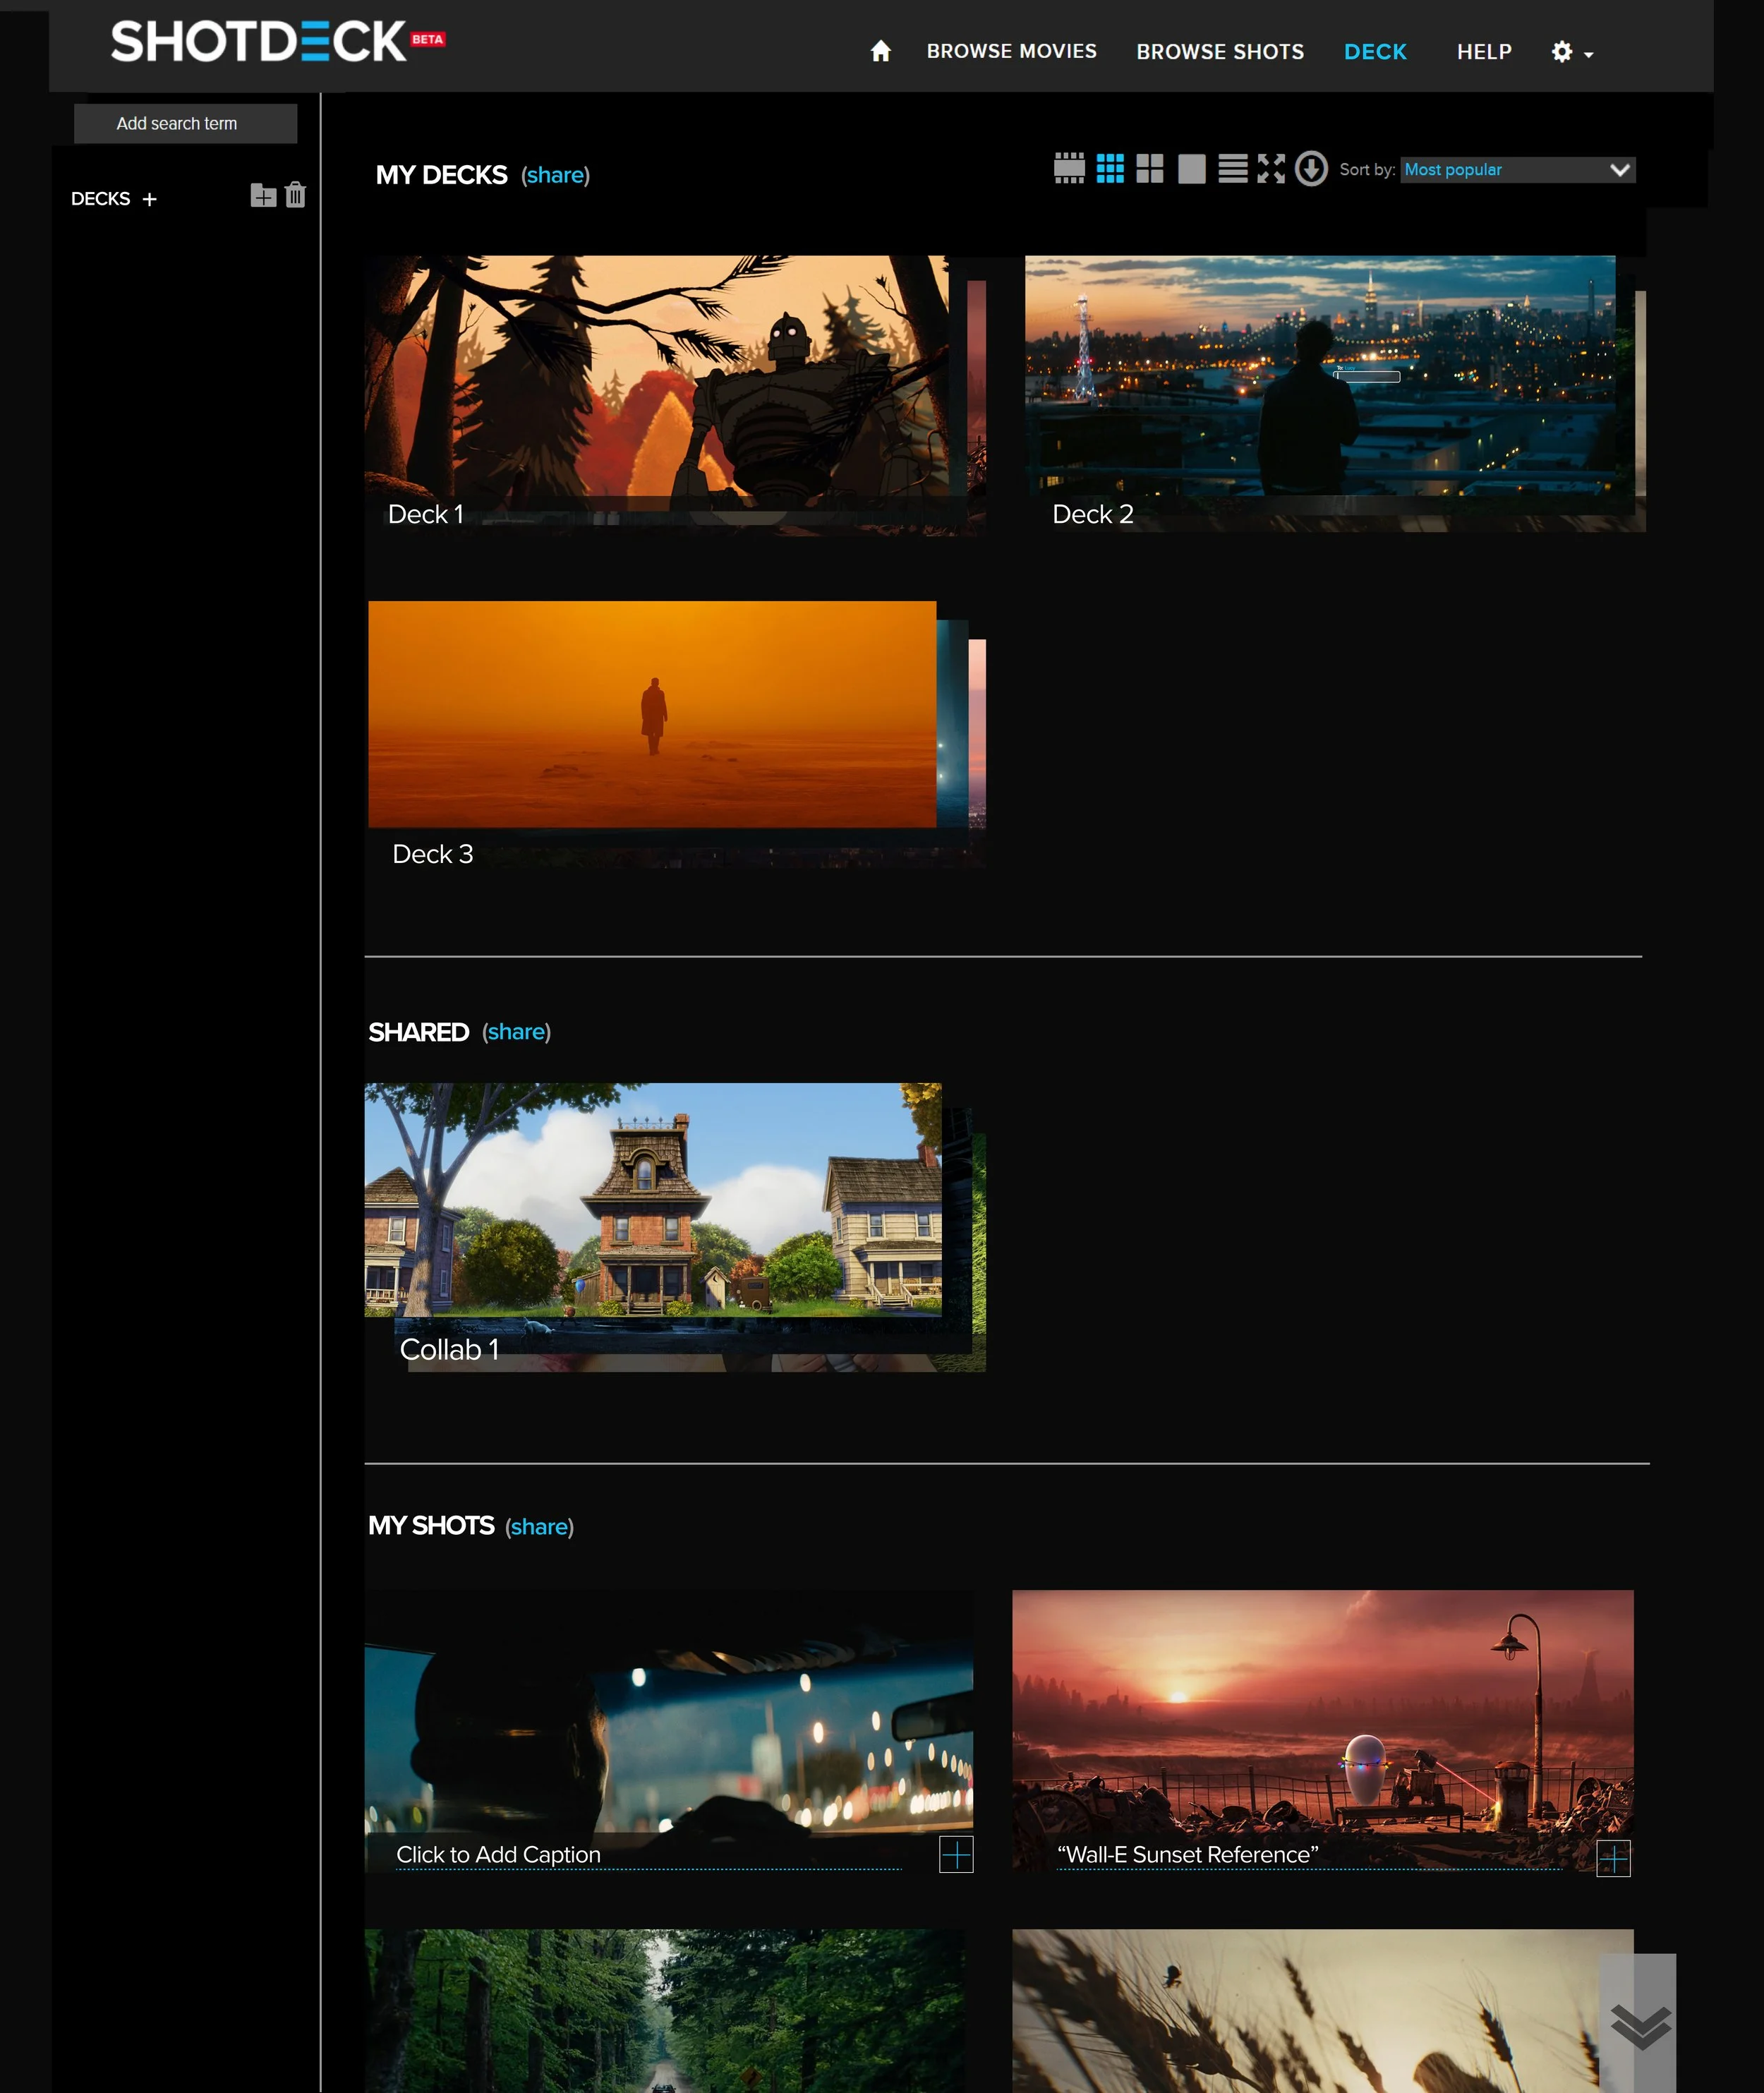Screen dimensions: 1764x2093
Task: Click the add folder icon in sidebar
Action: pos(263,195)
